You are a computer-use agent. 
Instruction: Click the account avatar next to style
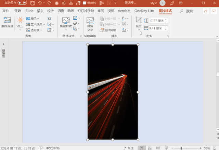(x=163, y=3)
